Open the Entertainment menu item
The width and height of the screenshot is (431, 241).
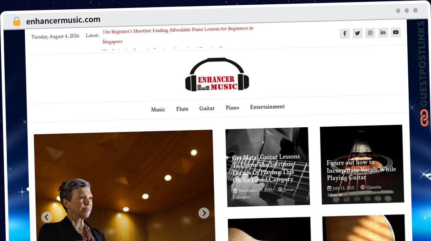point(268,107)
